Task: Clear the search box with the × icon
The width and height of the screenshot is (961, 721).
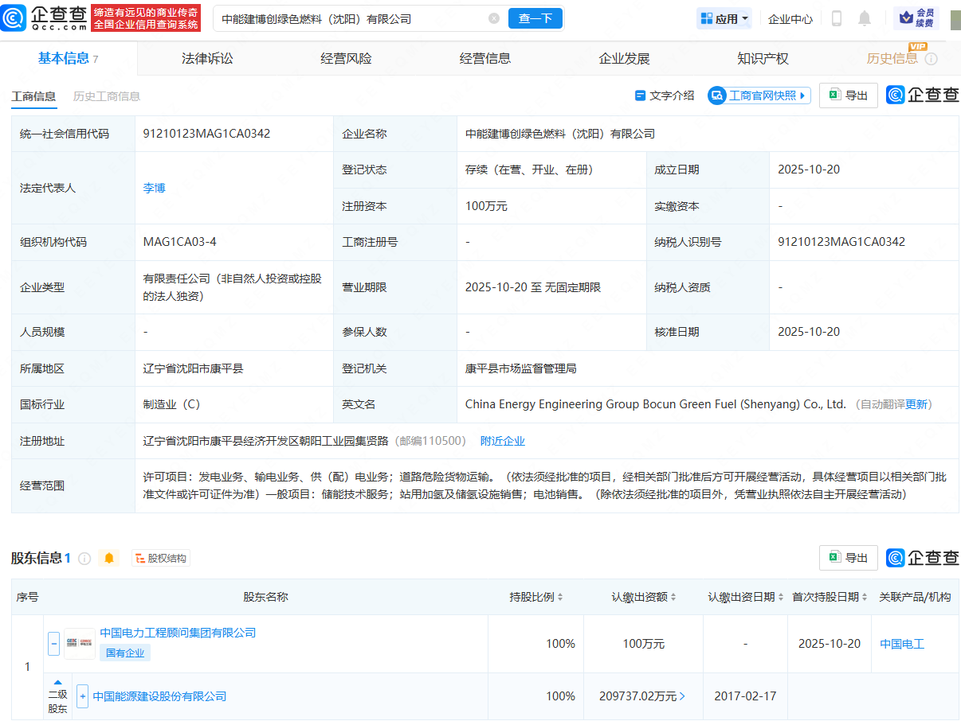Action: (x=494, y=18)
